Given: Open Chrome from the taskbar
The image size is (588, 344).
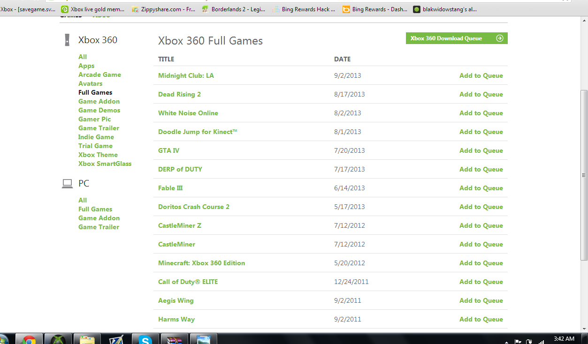Looking at the screenshot, I should click(29, 339).
